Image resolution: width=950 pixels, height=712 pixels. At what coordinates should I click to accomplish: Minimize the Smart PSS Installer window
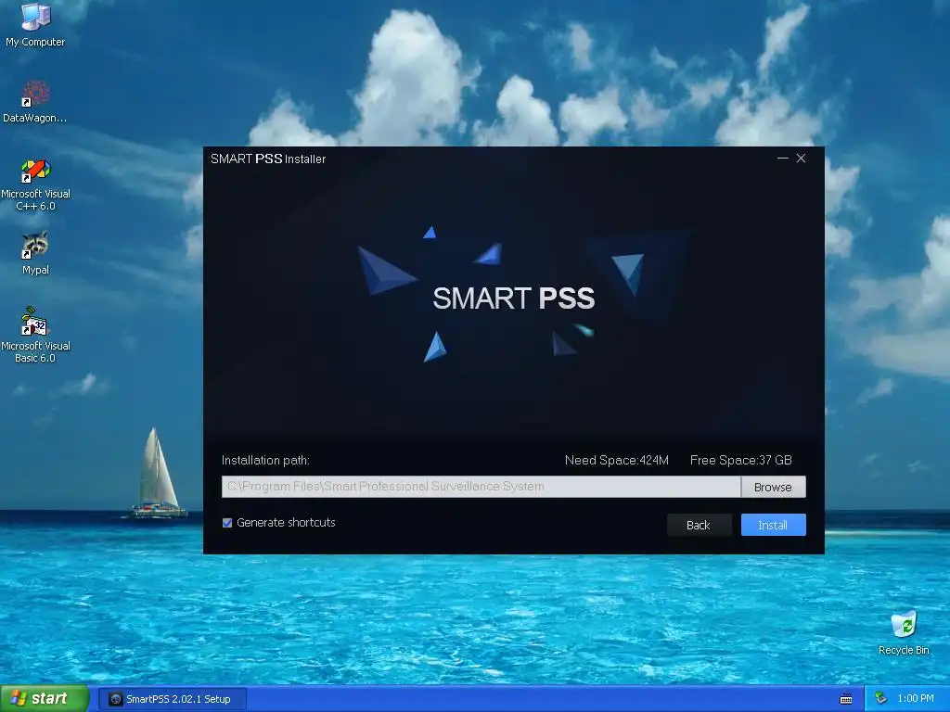point(782,158)
